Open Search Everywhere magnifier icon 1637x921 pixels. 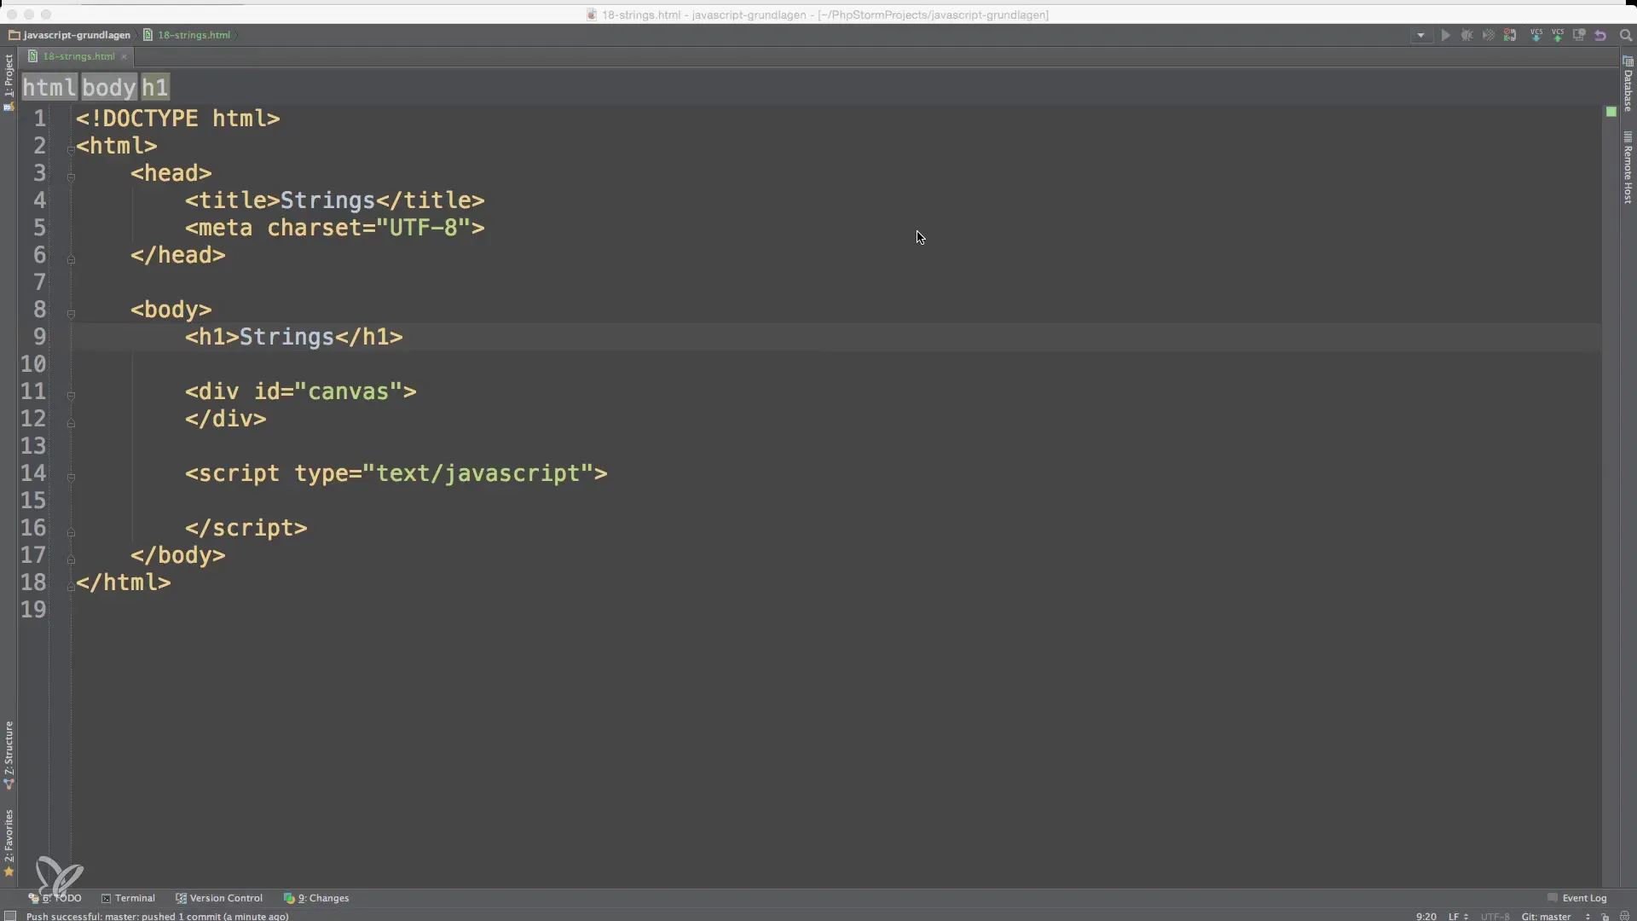click(1625, 36)
